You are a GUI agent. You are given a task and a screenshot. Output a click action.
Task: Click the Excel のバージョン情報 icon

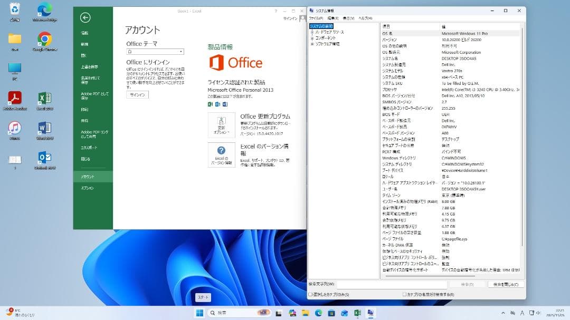click(222, 154)
